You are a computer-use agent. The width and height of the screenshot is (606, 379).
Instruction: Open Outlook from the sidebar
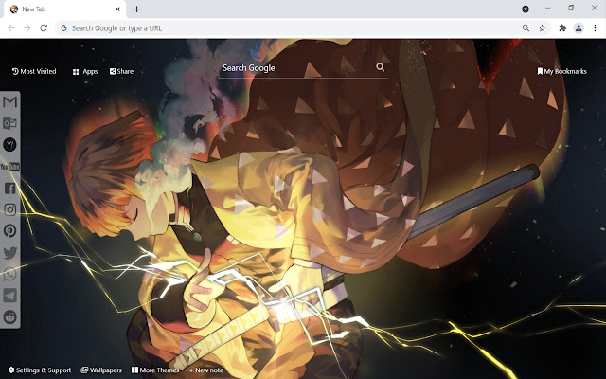(9, 123)
